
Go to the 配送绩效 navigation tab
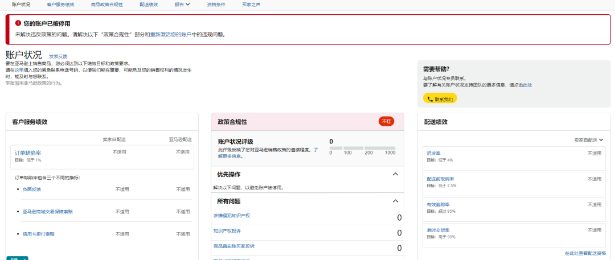coord(149,5)
